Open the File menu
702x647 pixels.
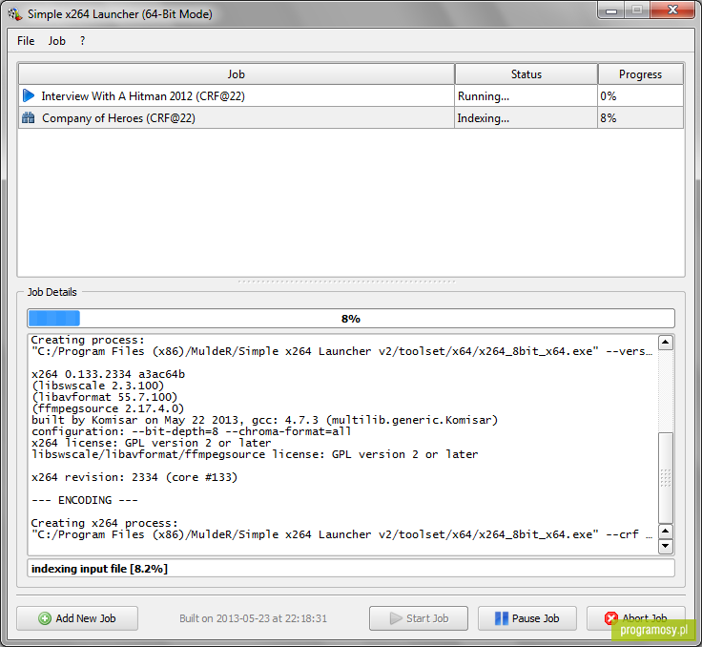[26, 41]
